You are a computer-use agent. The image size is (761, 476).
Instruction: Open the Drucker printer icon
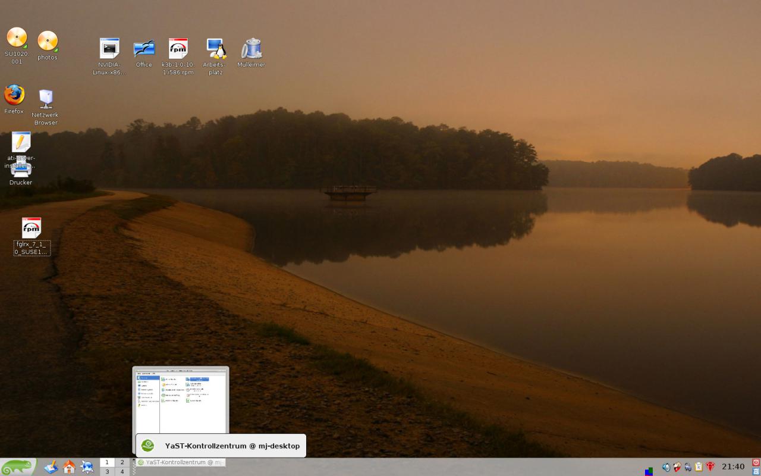21,171
